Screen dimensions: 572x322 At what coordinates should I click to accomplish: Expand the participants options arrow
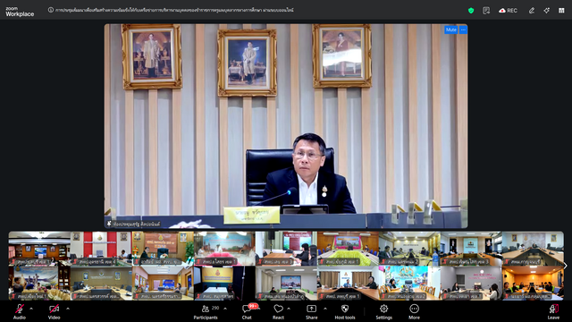tap(225, 309)
